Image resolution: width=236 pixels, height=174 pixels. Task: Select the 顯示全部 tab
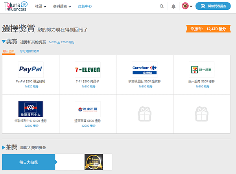coord(9,51)
